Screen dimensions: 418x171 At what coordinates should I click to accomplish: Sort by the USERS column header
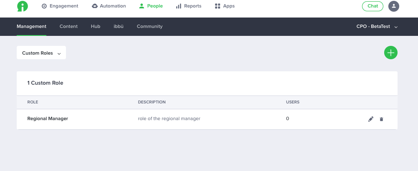pos(293,102)
